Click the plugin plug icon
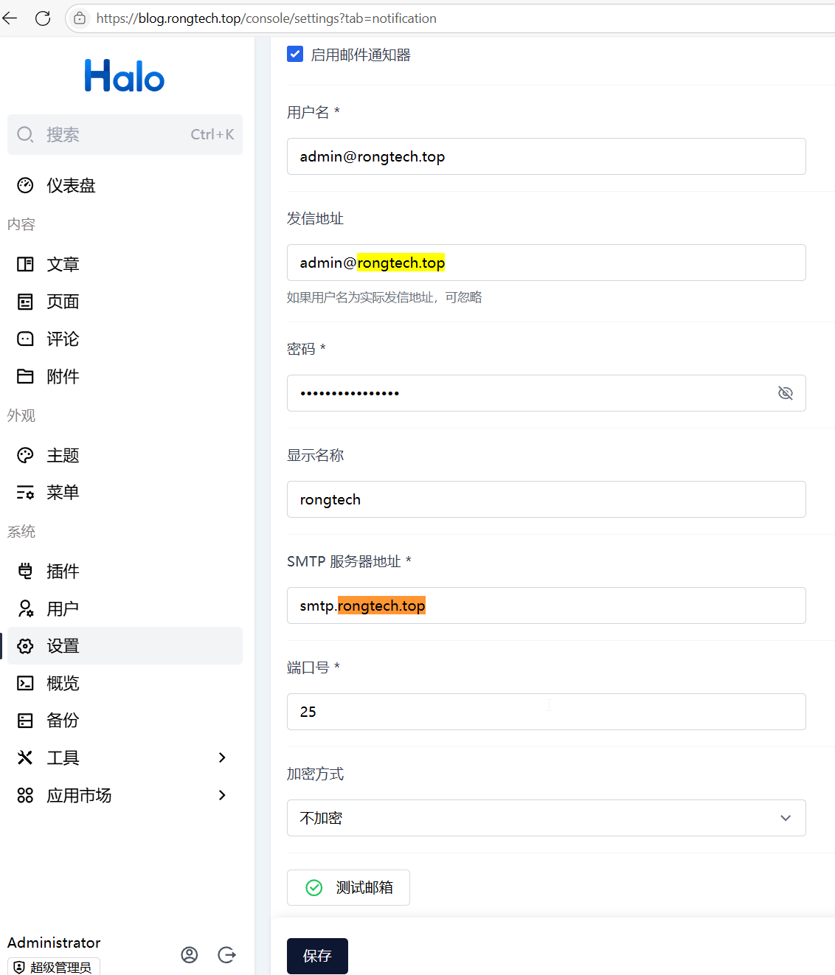 pos(25,571)
